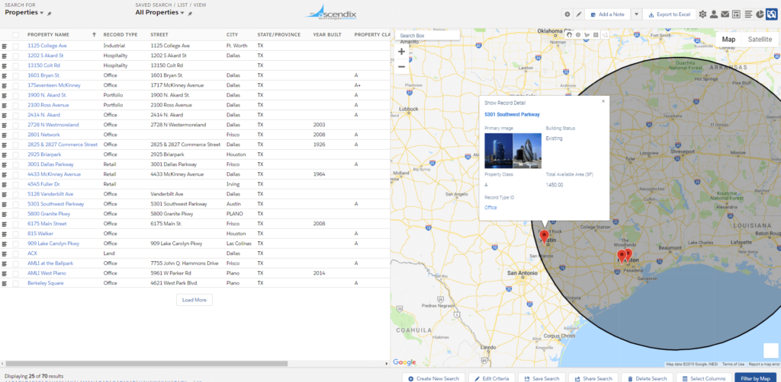Click Delete Search button
Screen dimensions: 781x382
(x=647, y=378)
